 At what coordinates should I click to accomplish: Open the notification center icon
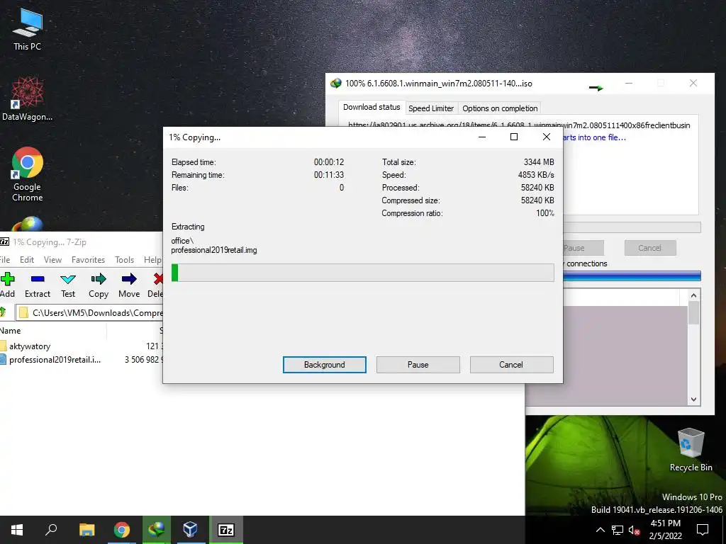coord(703,530)
